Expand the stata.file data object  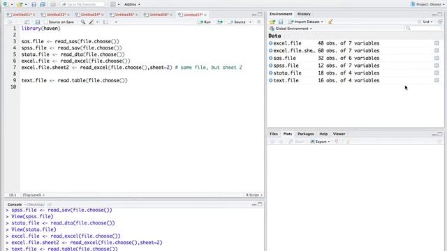270,73
